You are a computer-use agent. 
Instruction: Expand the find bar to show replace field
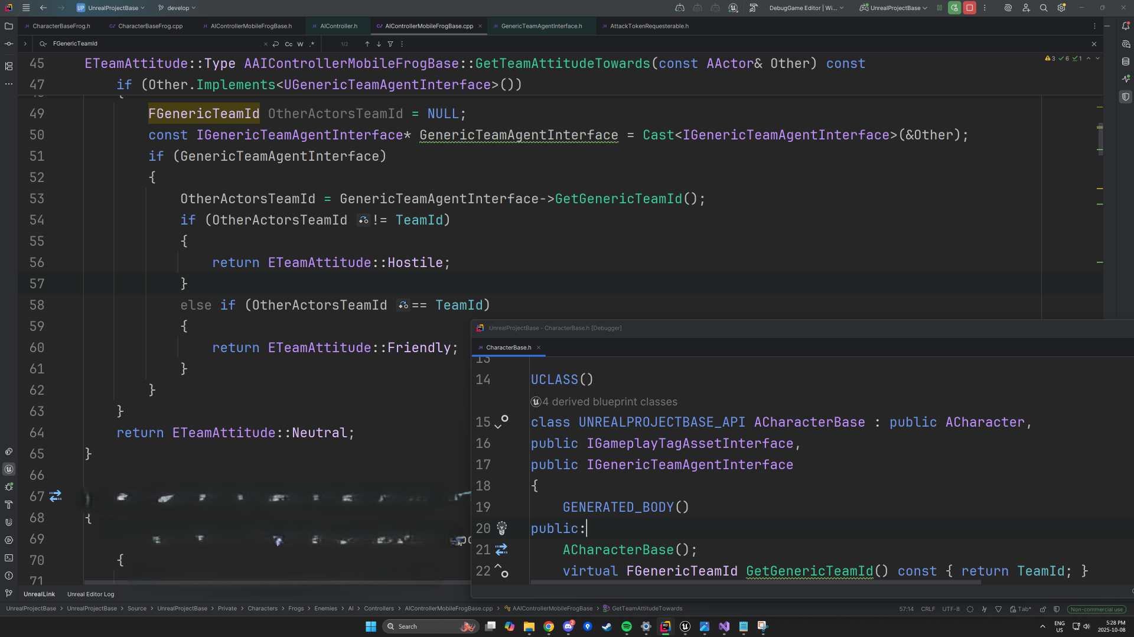tap(25, 44)
